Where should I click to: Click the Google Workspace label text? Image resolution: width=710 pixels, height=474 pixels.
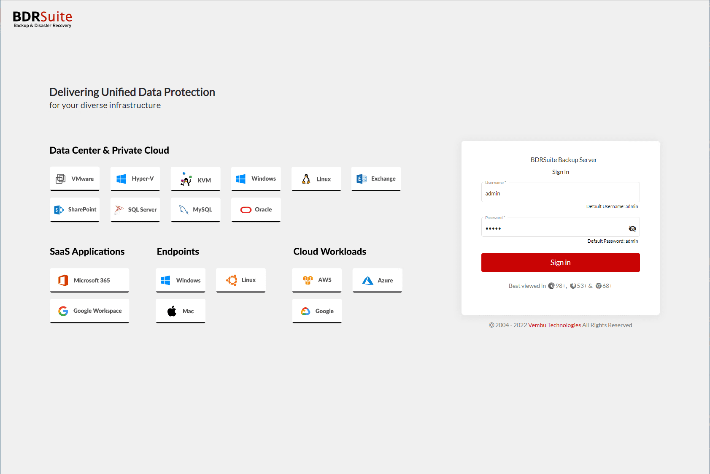click(x=97, y=311)
